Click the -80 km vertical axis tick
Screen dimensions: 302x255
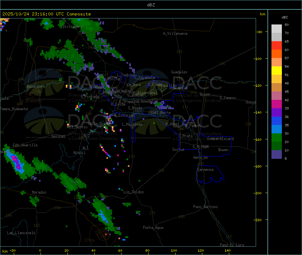point(259,32)
